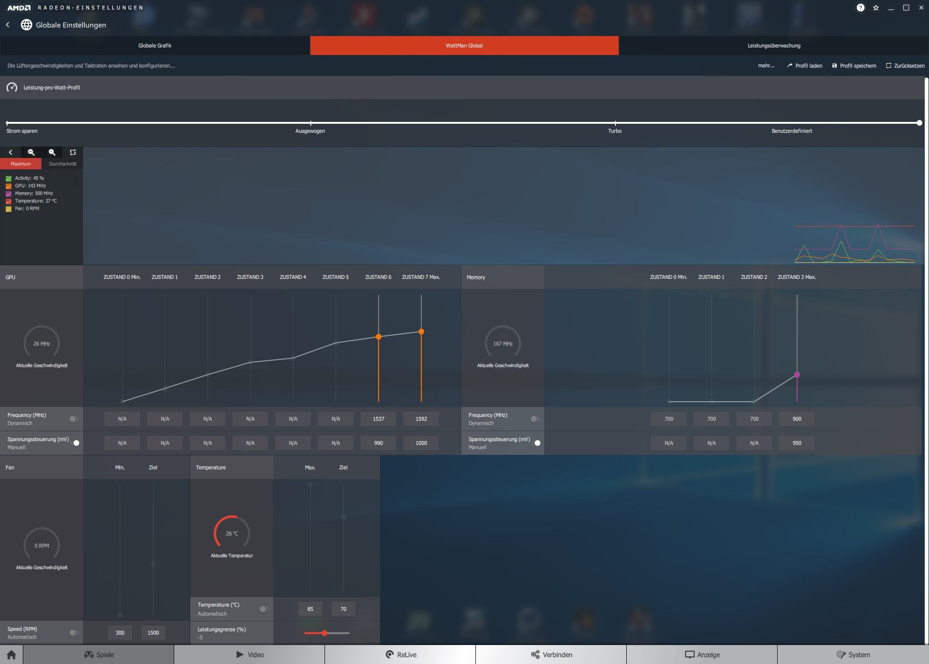Toggle Memory Frequency dynamic switch
This screenshot has height=664, width=929.
click(x=535, y=419)
